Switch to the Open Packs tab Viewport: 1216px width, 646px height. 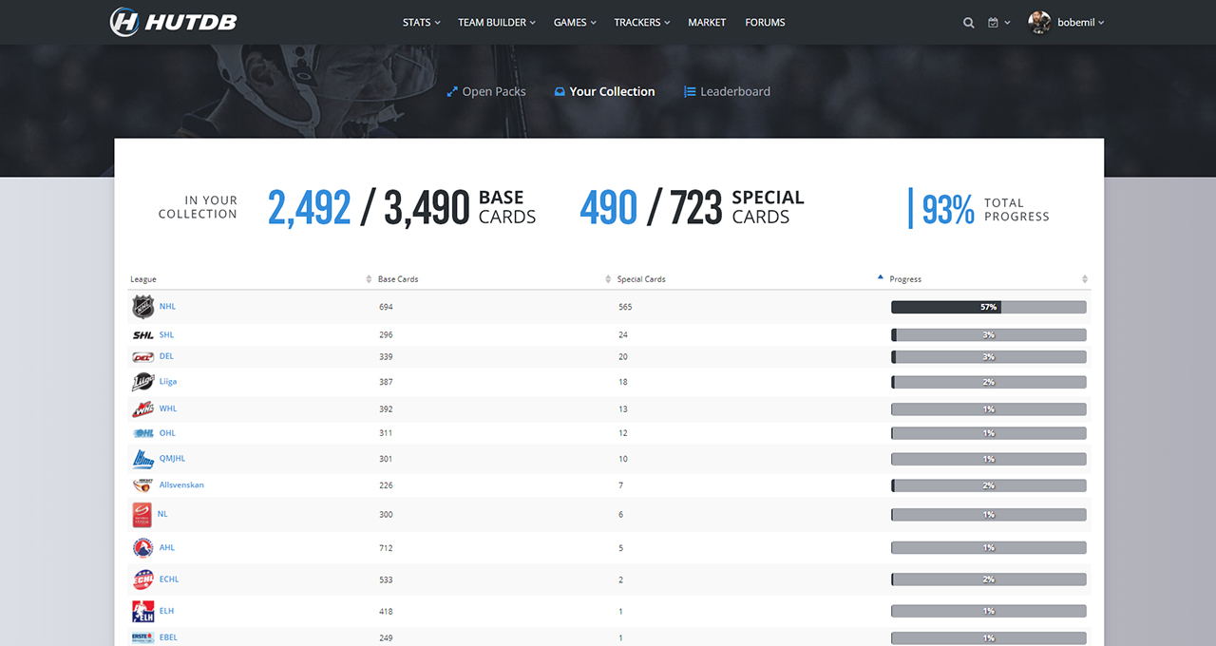pos(485,92)
